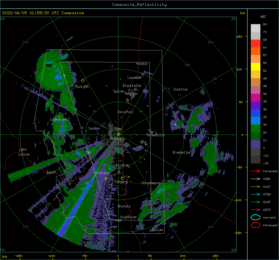Click the RockyMH label
Screen dimensions: 279x260
[x=82, y=87]
